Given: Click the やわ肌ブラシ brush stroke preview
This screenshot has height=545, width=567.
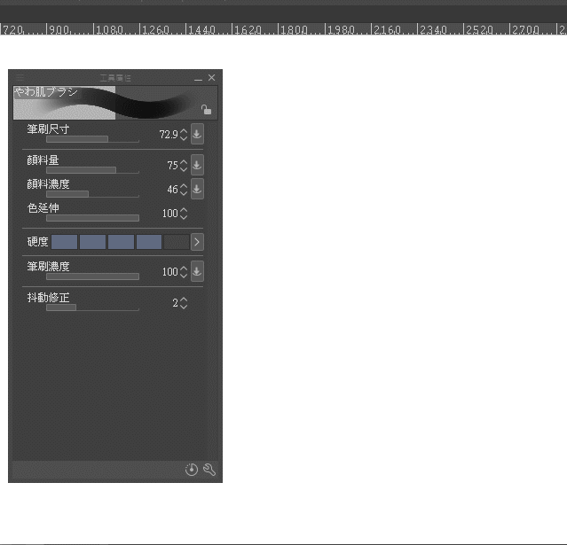Looking at the screenshot, I should click(115, 103).
